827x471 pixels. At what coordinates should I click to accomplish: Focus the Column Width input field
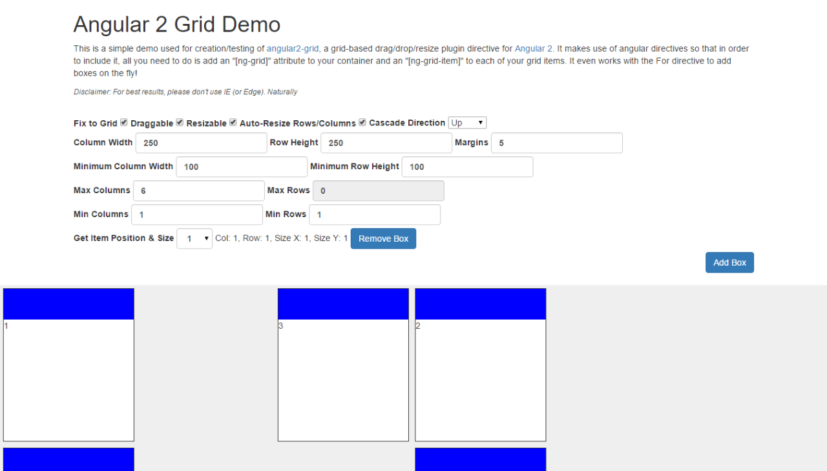[x=201, y=143]
